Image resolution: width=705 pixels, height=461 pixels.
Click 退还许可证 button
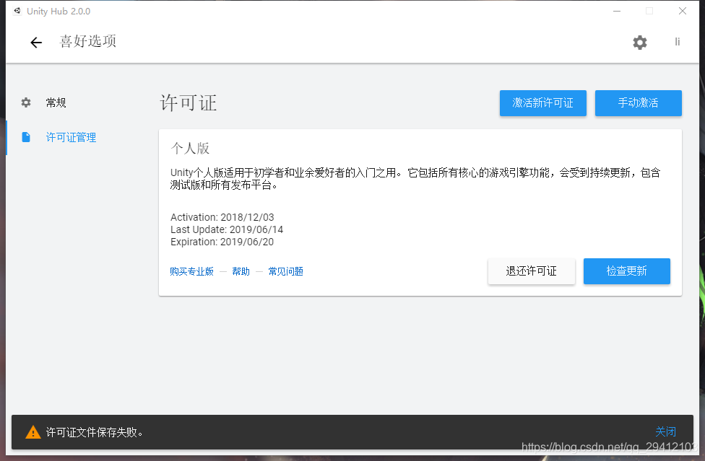point(531,271)
